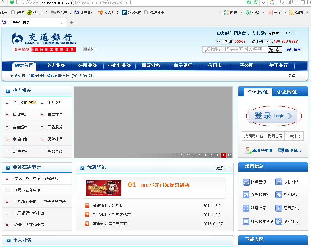Open the 信用卡 navigation menu
Screen dimensions: 311x247
(x=215, y=66)
